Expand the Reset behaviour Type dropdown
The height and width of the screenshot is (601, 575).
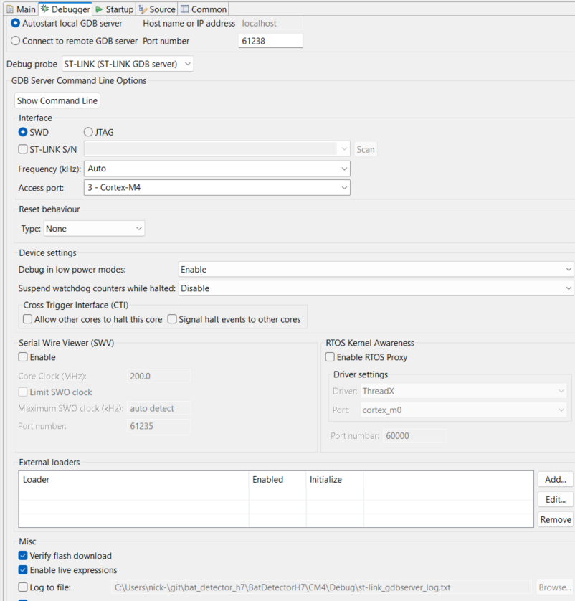click(94, 229)
